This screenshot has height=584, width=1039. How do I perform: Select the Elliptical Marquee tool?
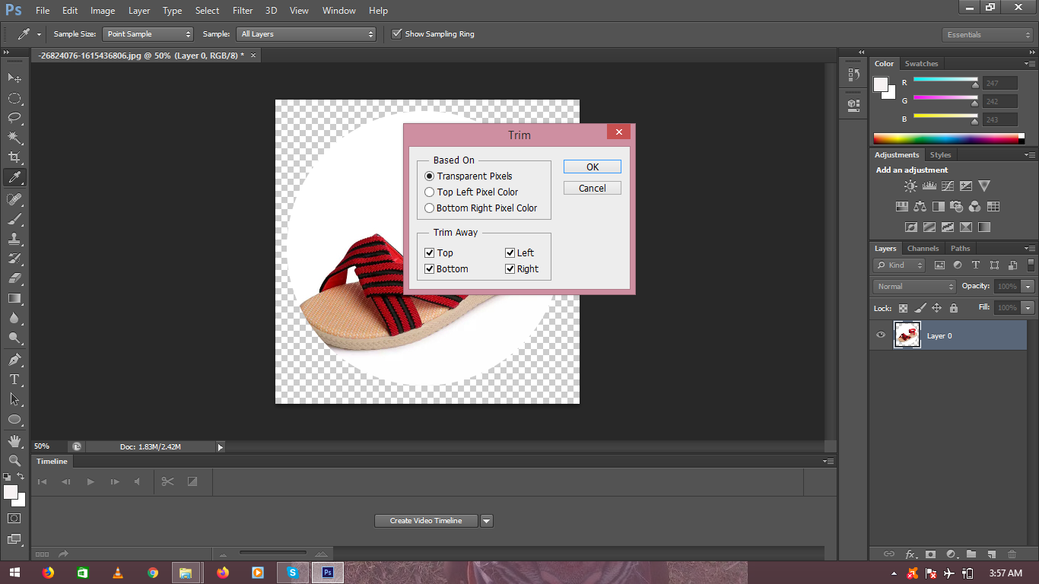pyautogui.click(x=14, y=98)
